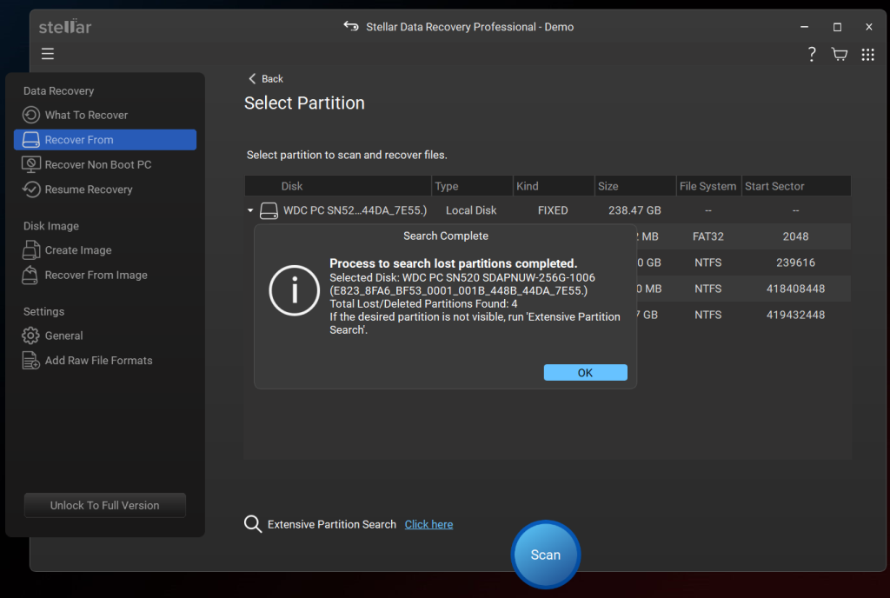Open Create Image option
Viewport: 890px width, 598px height.
(x=78, y=250)
